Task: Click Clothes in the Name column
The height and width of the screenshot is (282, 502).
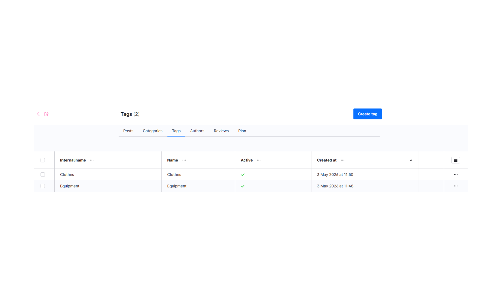Action: click(x=174, y=174)
